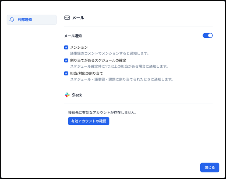Uncheck the メンション checkbox
Screen dimensions: 226x179
tap(66, 47)
